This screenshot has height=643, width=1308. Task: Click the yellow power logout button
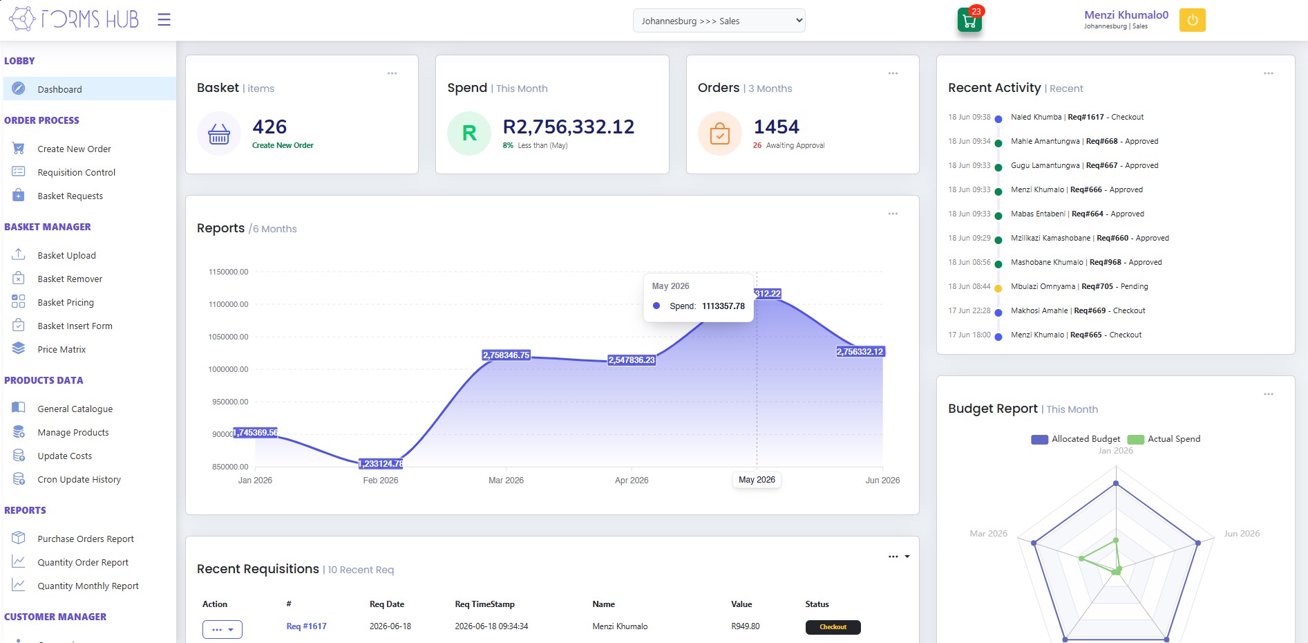(x=1192, y=20)
